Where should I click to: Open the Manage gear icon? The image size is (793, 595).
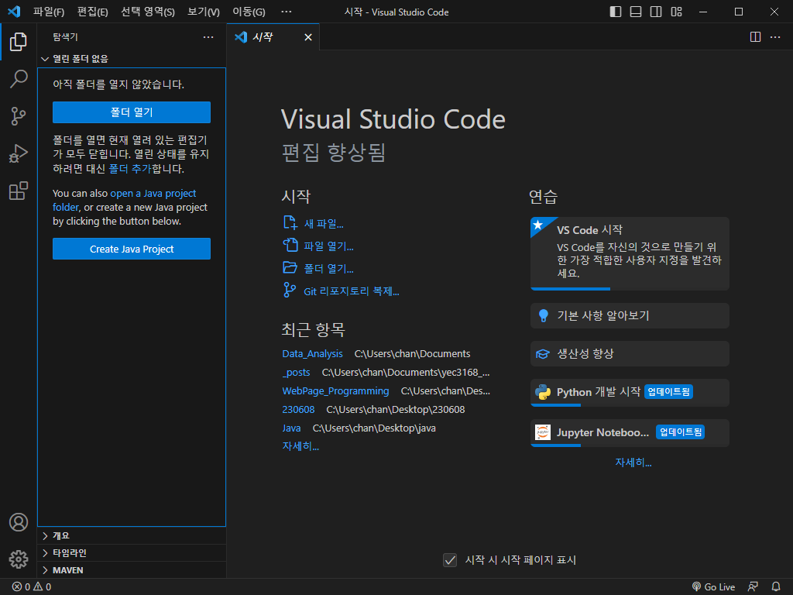[19, 559]
